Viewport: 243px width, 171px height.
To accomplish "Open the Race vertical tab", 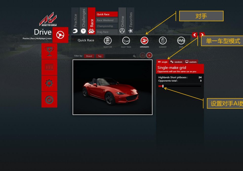I will pos(92,21).
